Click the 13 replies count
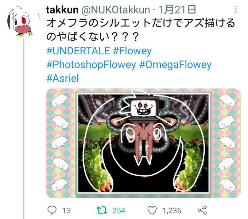Screen dimensions: 248x219 coord(66,211)
